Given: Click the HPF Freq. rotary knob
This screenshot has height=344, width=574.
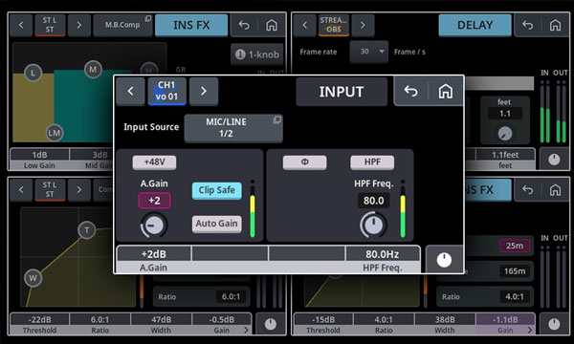Looking at the screenshot, I should 373,226.
